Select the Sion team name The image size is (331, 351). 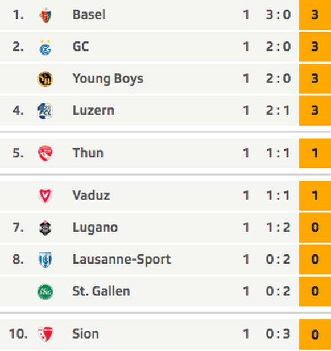(86, 334)
